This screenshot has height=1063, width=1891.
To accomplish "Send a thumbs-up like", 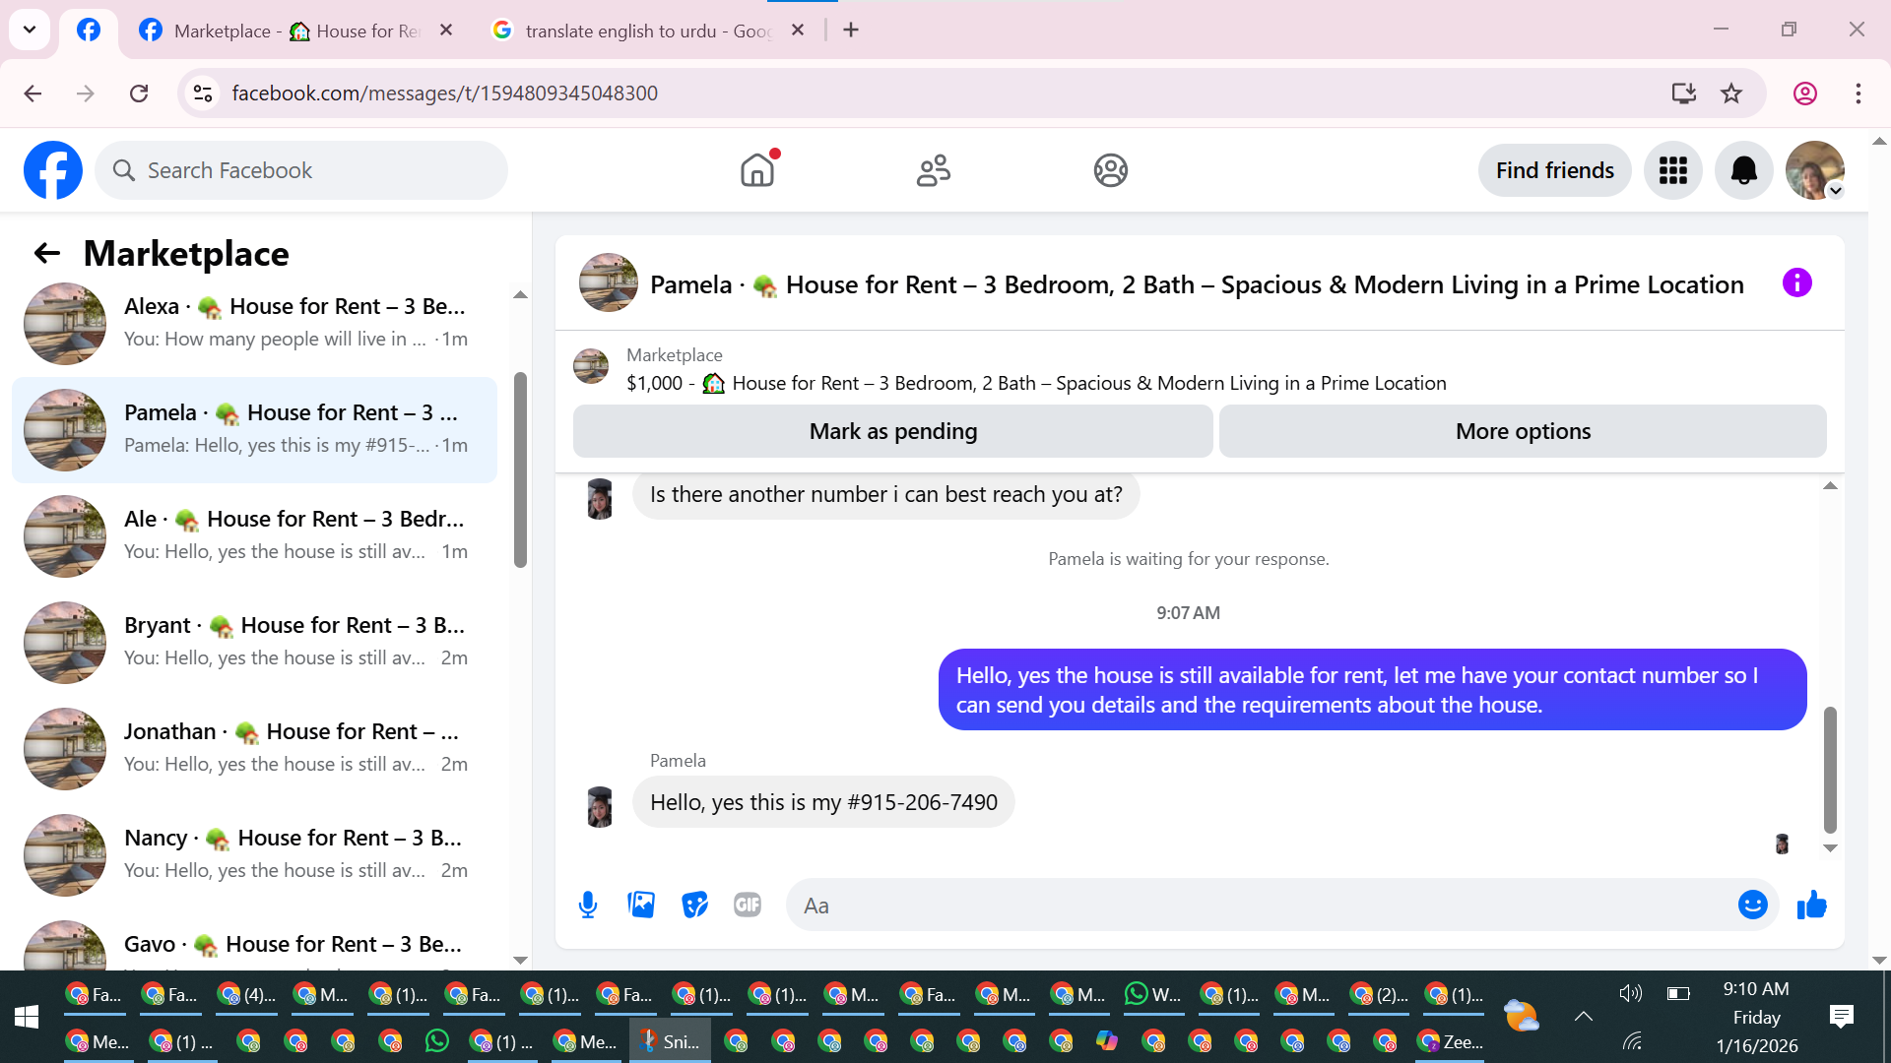I will 1811,905.
